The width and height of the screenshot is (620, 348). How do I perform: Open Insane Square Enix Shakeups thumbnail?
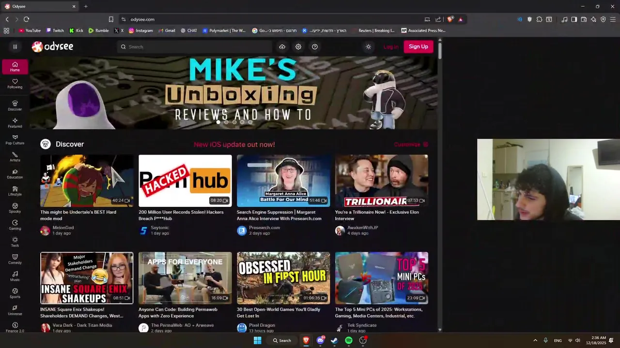coord(87,278)
